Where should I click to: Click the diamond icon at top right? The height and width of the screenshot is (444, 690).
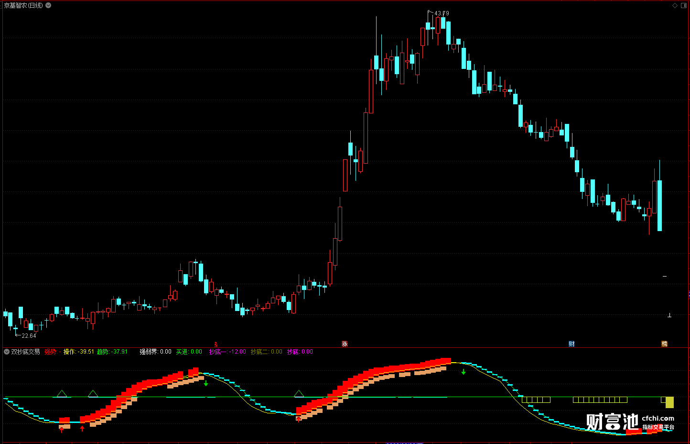click(675, 5)
